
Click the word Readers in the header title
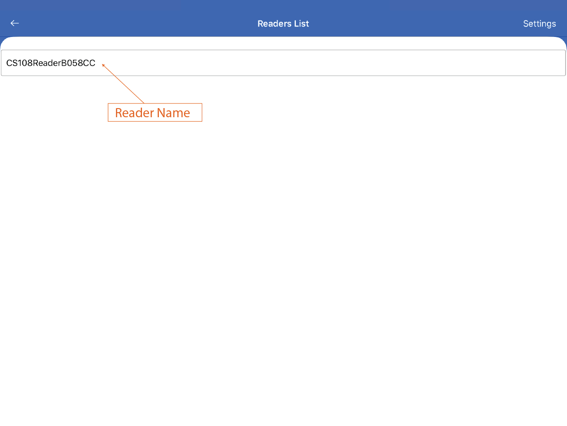[x=273, y=24]
